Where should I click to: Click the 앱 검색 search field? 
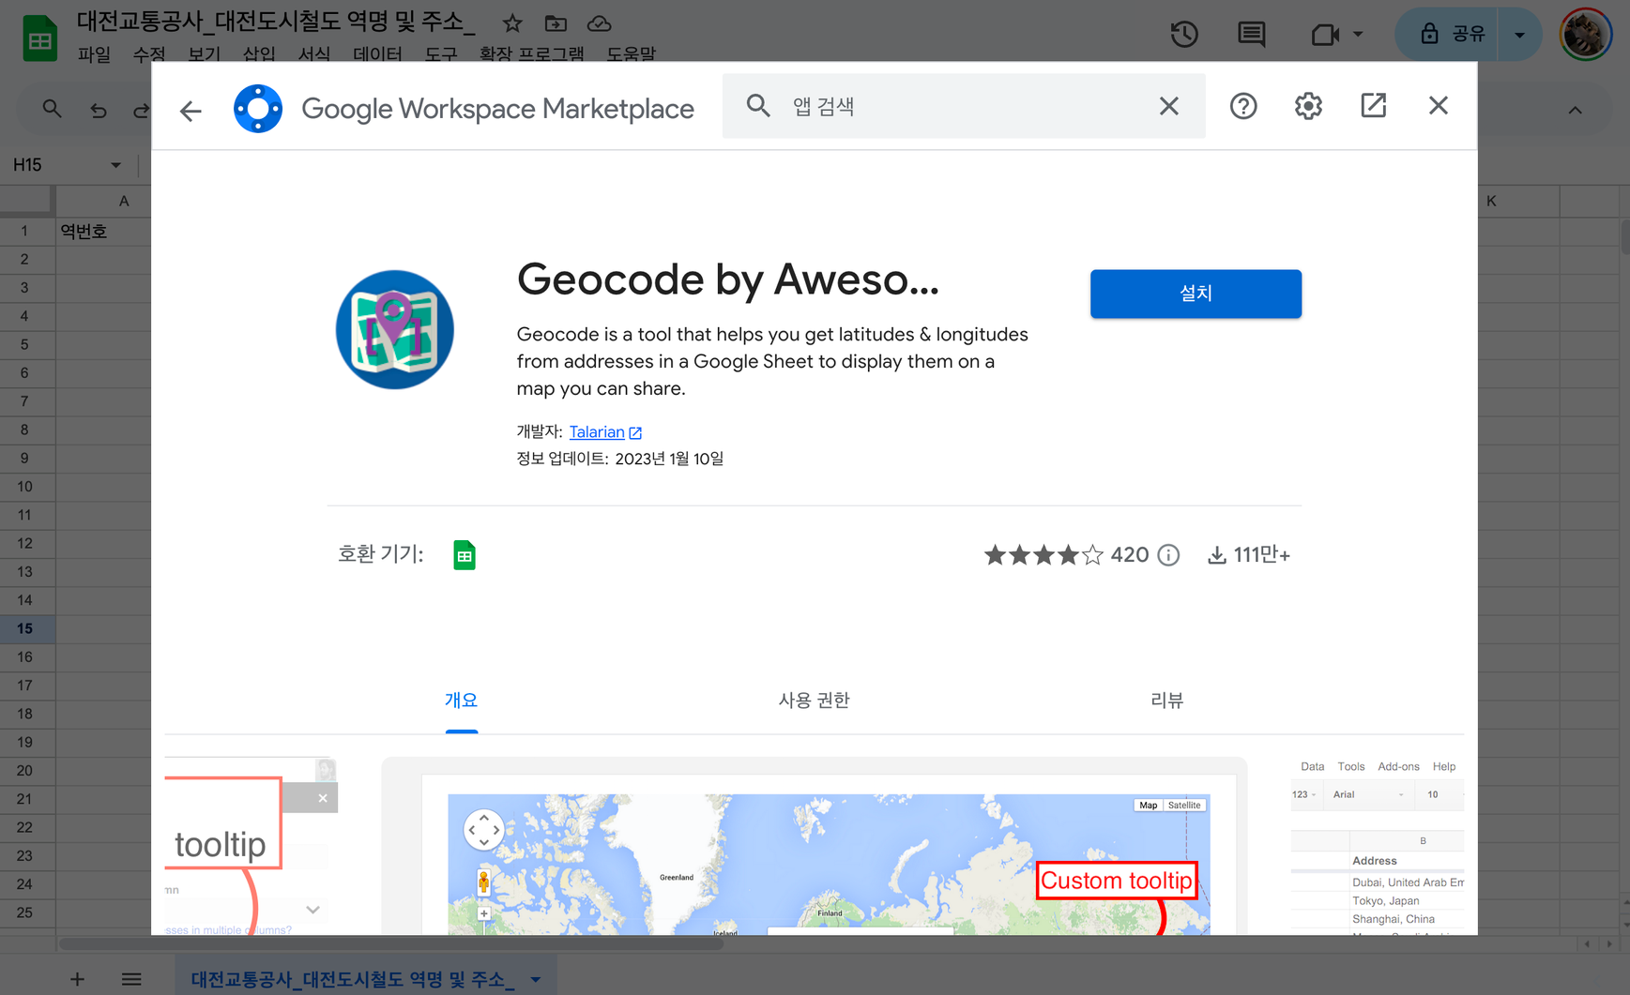pyautogui.click(x=962, y=106)
